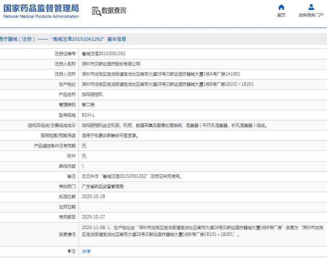Click the 批准日期 label
The image size is (327, 260).
pos(67,197)
